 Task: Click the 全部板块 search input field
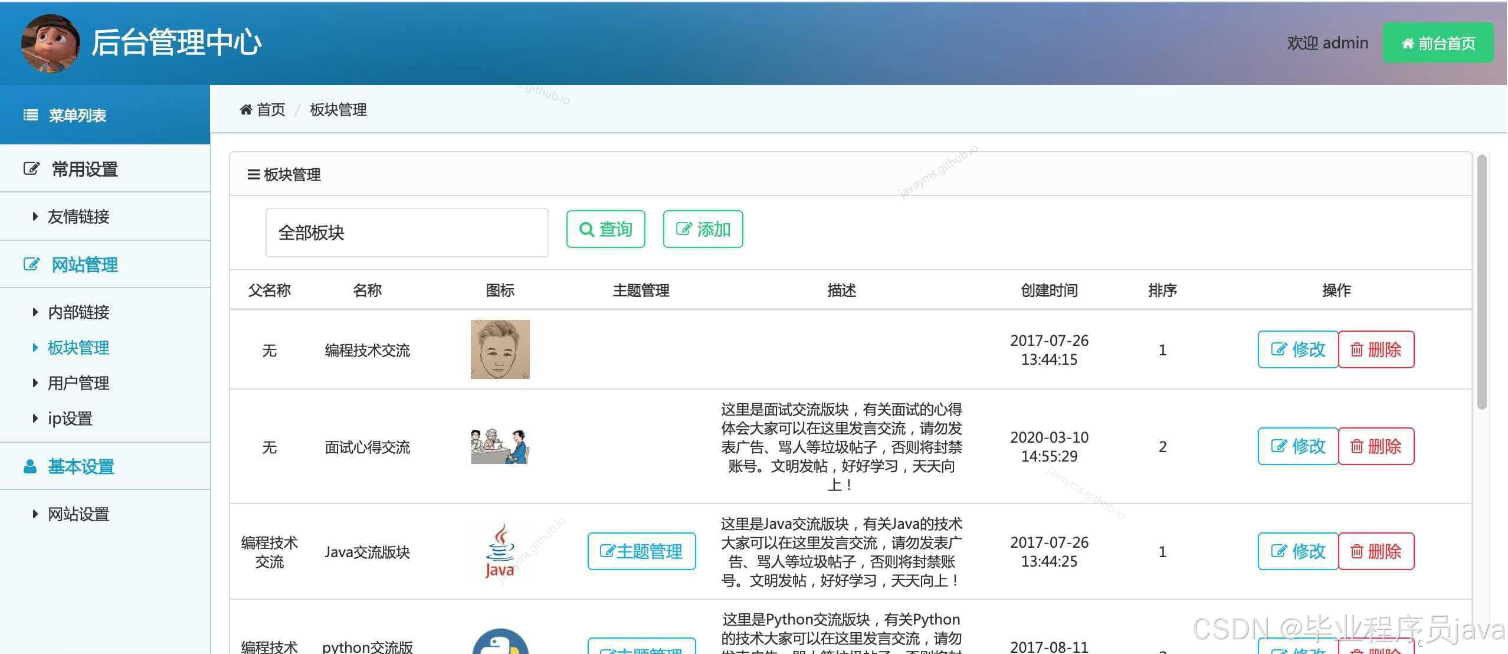(406, 233)
